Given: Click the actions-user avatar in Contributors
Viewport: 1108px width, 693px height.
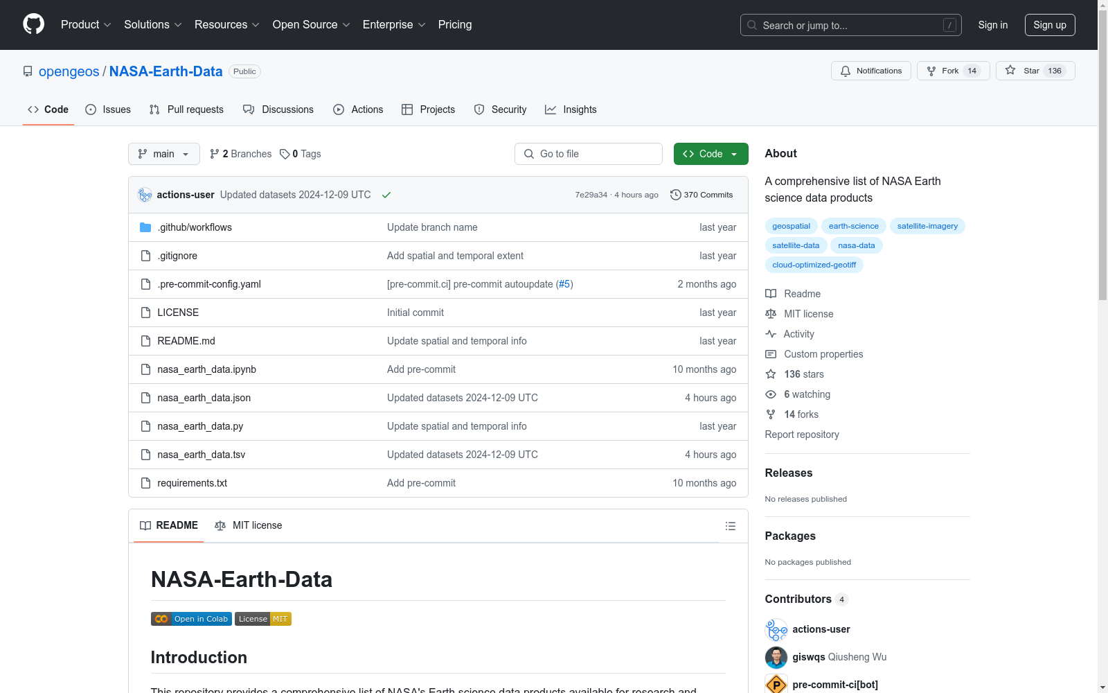Looking at the screenshot, I should pos(776,629).
